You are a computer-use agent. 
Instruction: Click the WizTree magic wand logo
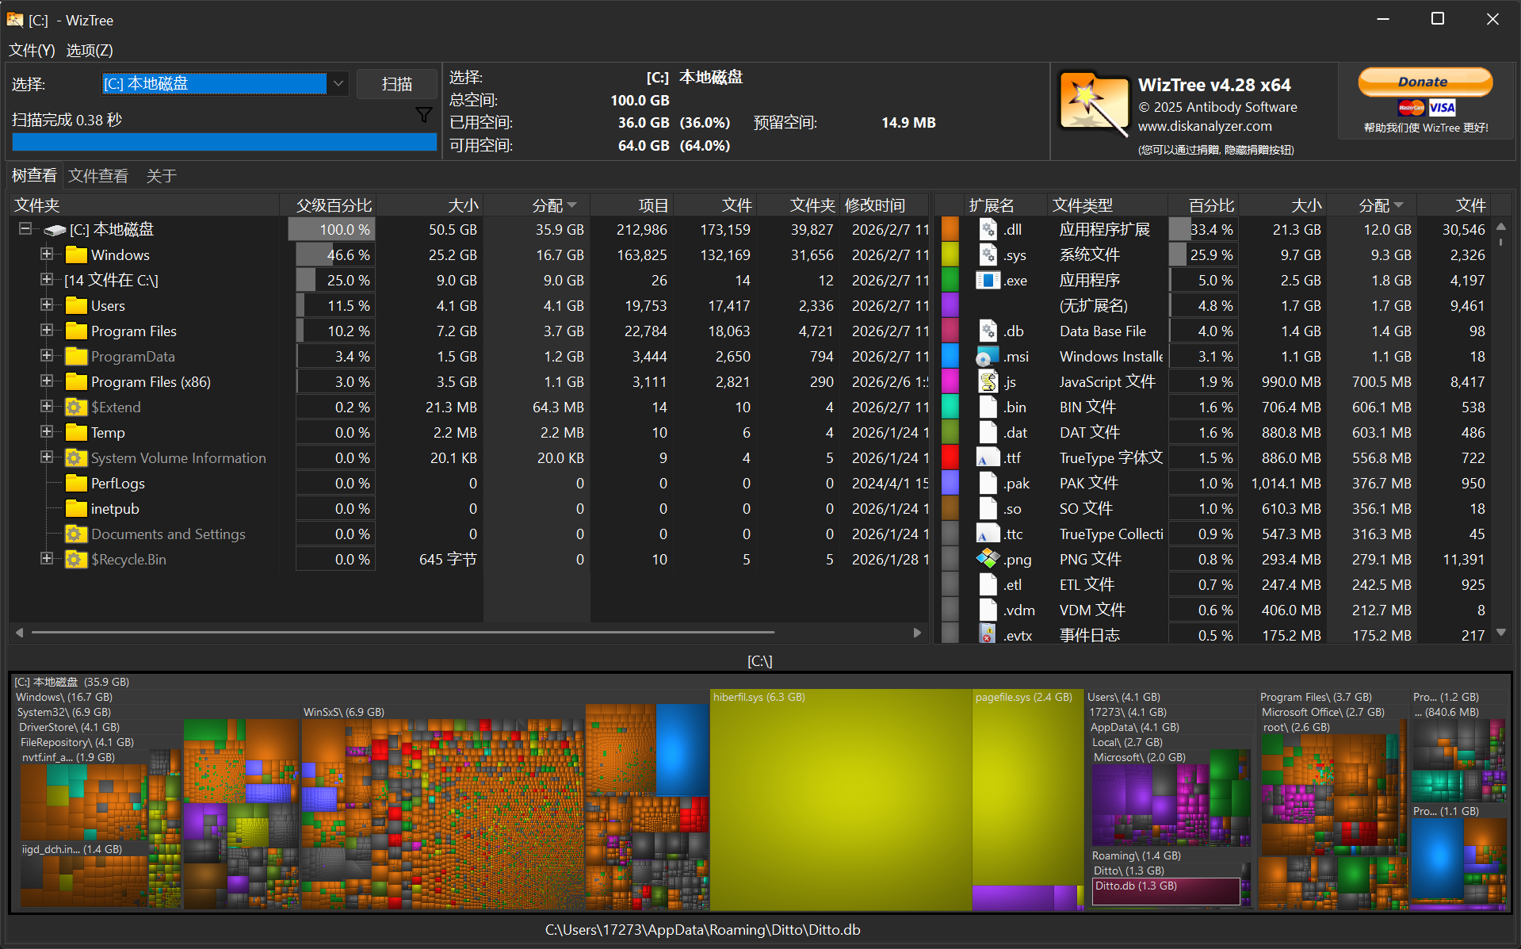(x=1093, y=104)
